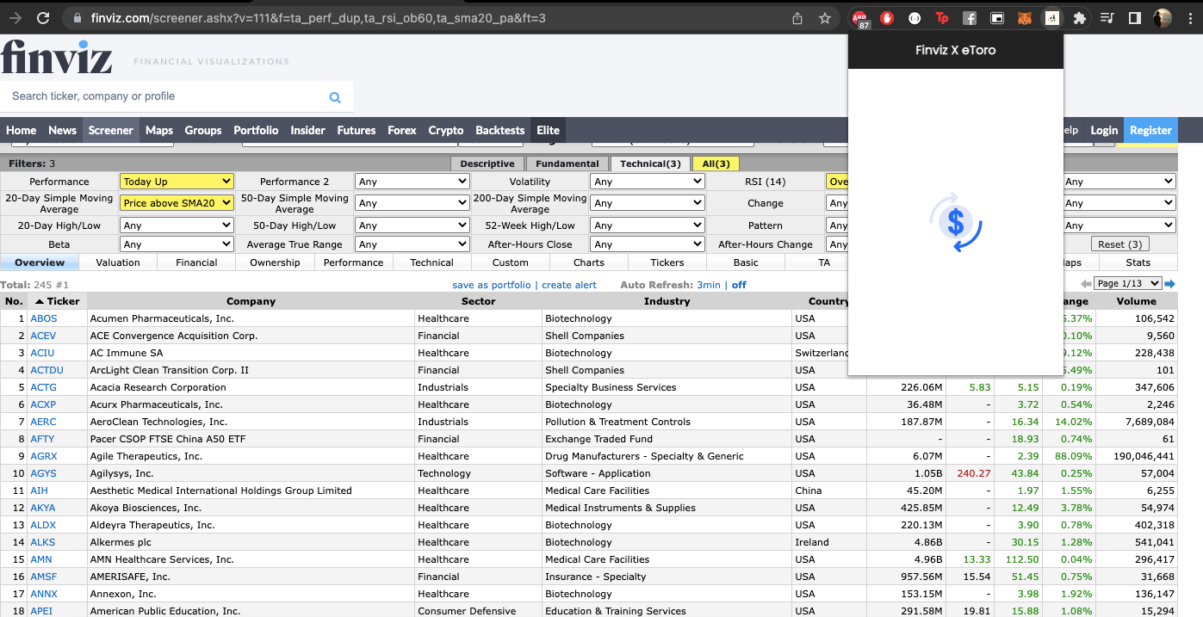The width and height of the screenshot is (1203, 617).
Task: Click the search magnifier icon
Action: (335, 97)
